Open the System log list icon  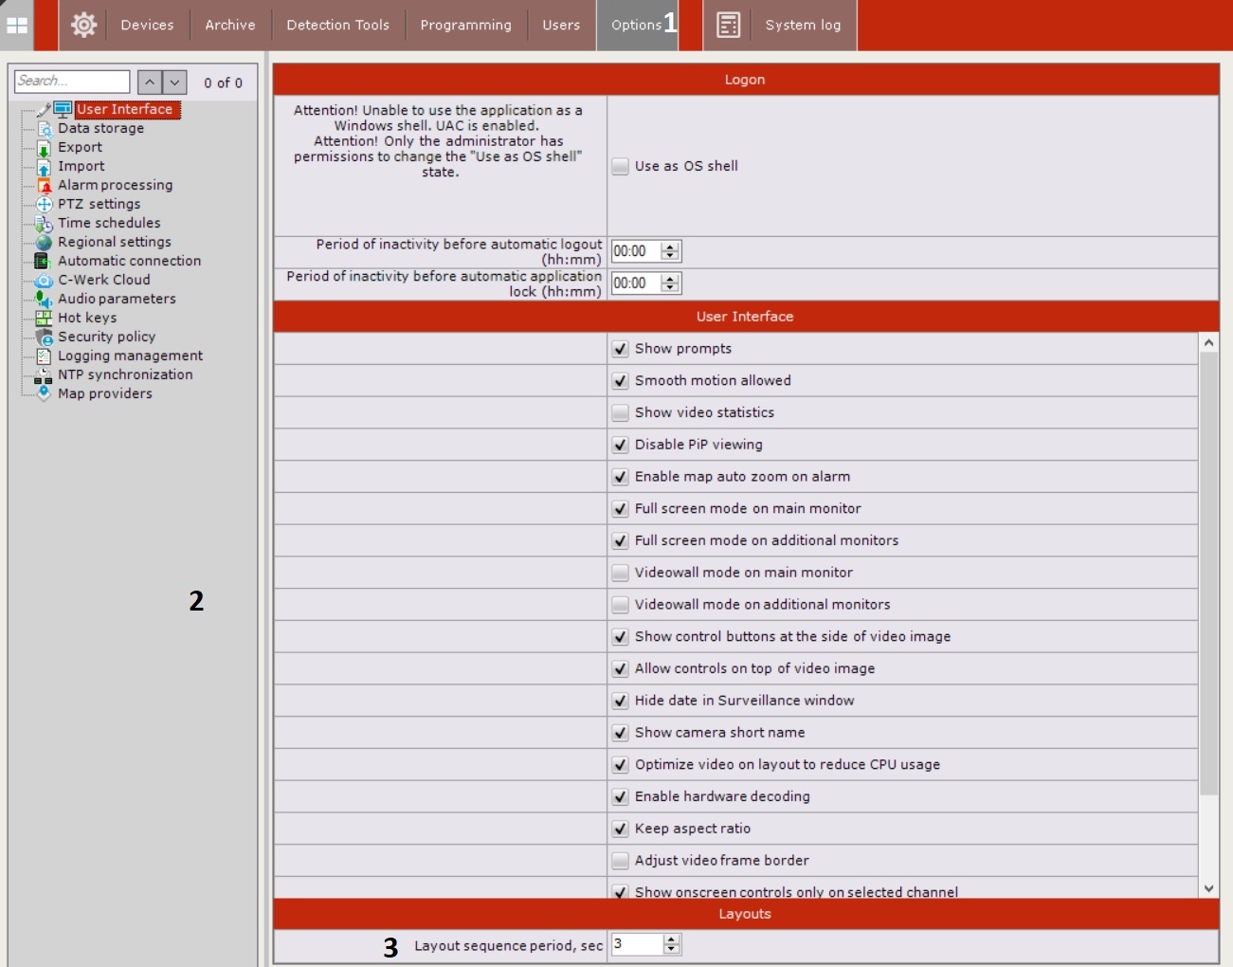click(x=728, y=25)
